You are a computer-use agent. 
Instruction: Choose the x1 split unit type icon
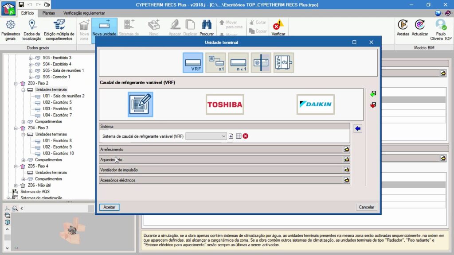coord(215,62)
